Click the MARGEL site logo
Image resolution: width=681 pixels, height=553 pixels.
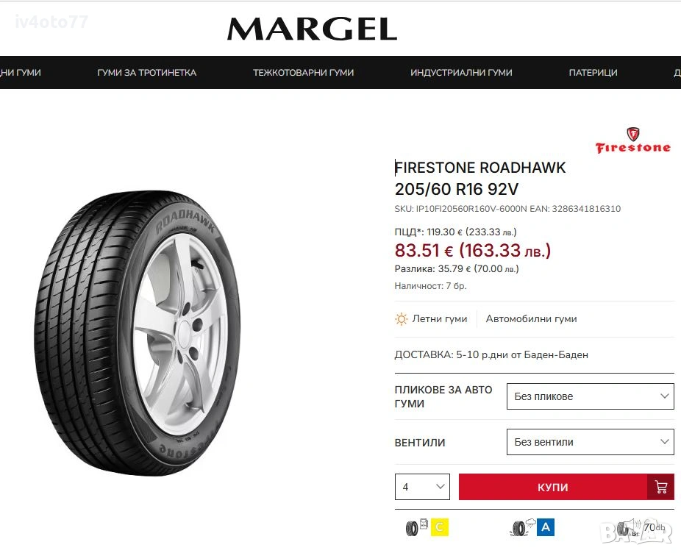(x=312, y=29)
